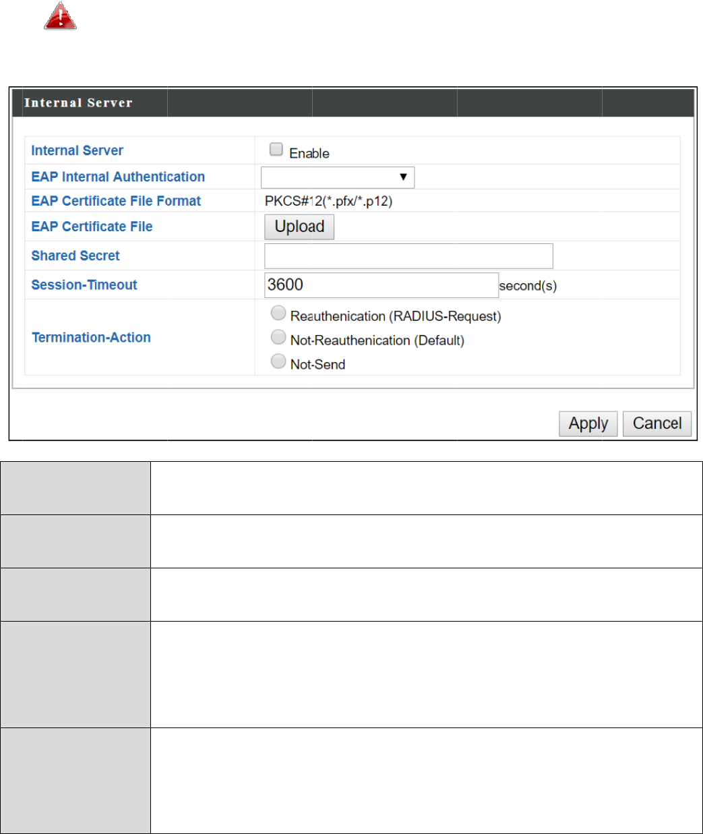Click the Termination-Action label

point(91,337)
